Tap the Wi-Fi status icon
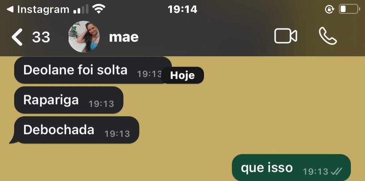 coord(99,9)
